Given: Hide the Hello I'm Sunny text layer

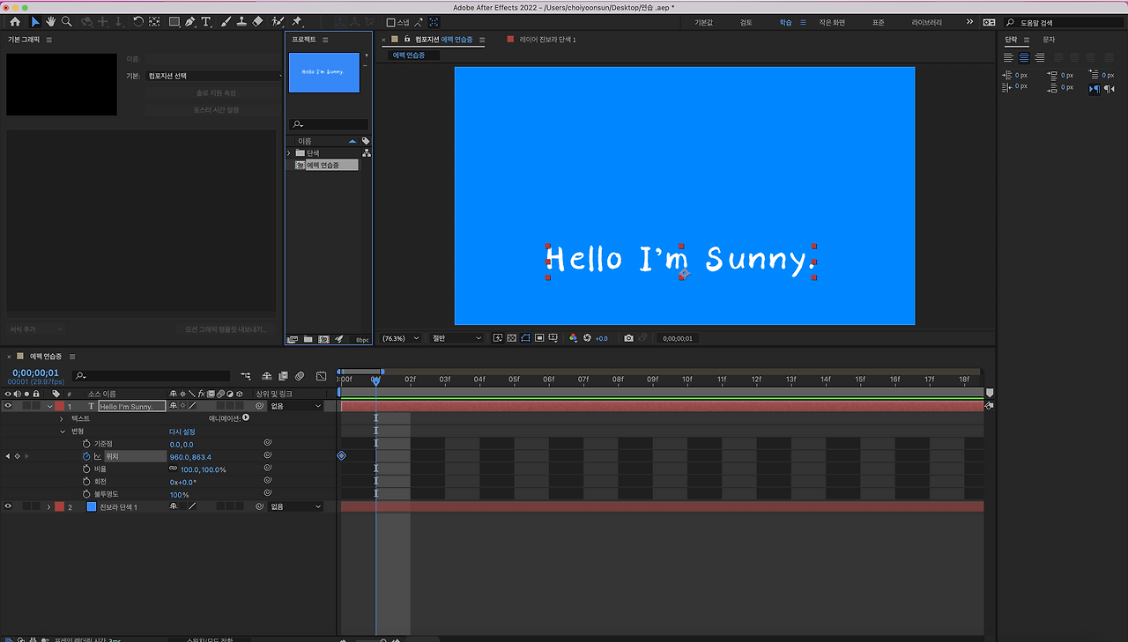Looking at the screenshot, I should (9, 406).
